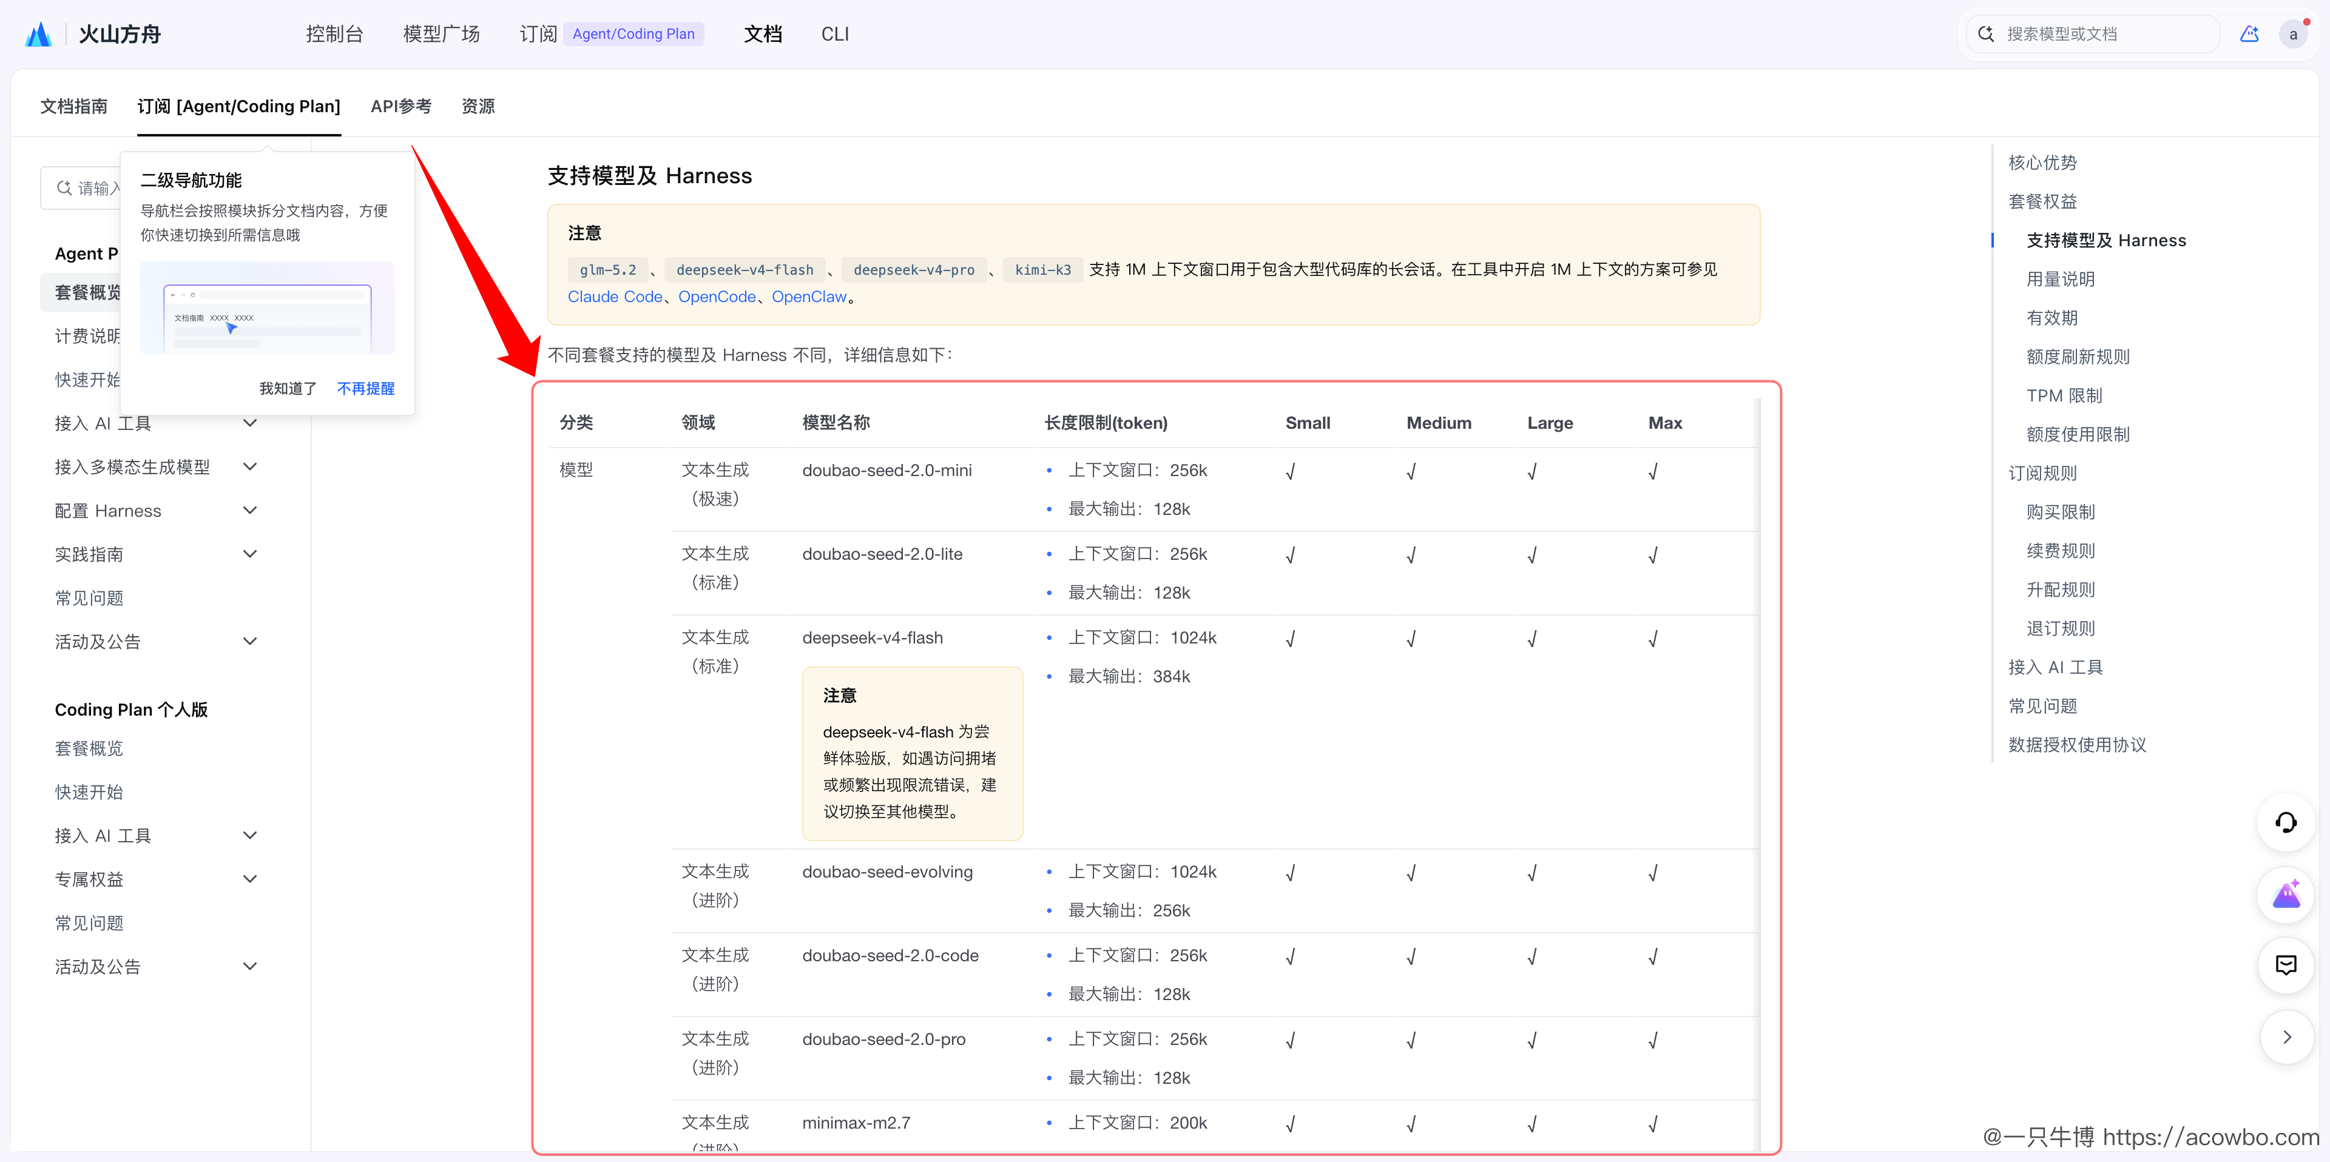Click the Agent/Coding Plan badge
Screen dimensions: 2330x1162
click(633, 35)
